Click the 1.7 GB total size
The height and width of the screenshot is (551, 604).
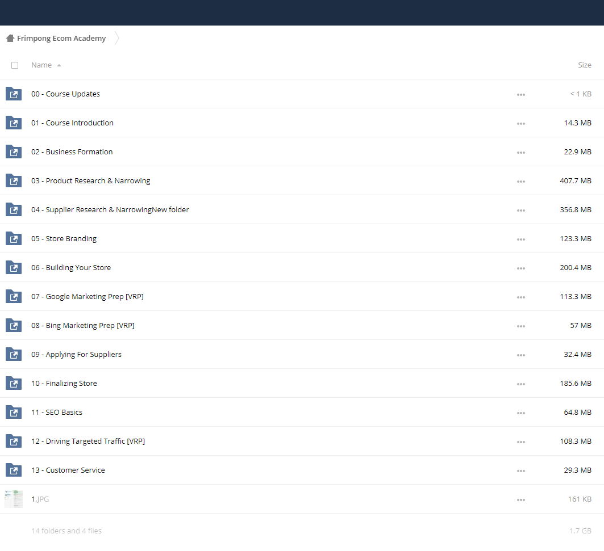(581, 531)
